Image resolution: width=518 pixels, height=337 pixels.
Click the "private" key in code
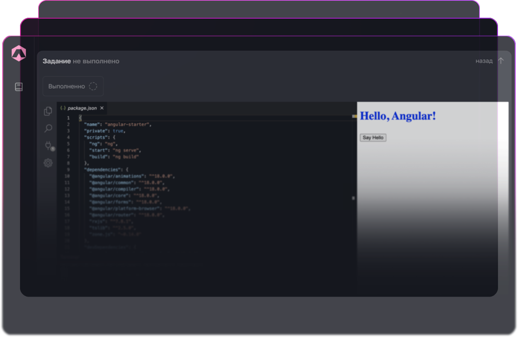point(96,131)
